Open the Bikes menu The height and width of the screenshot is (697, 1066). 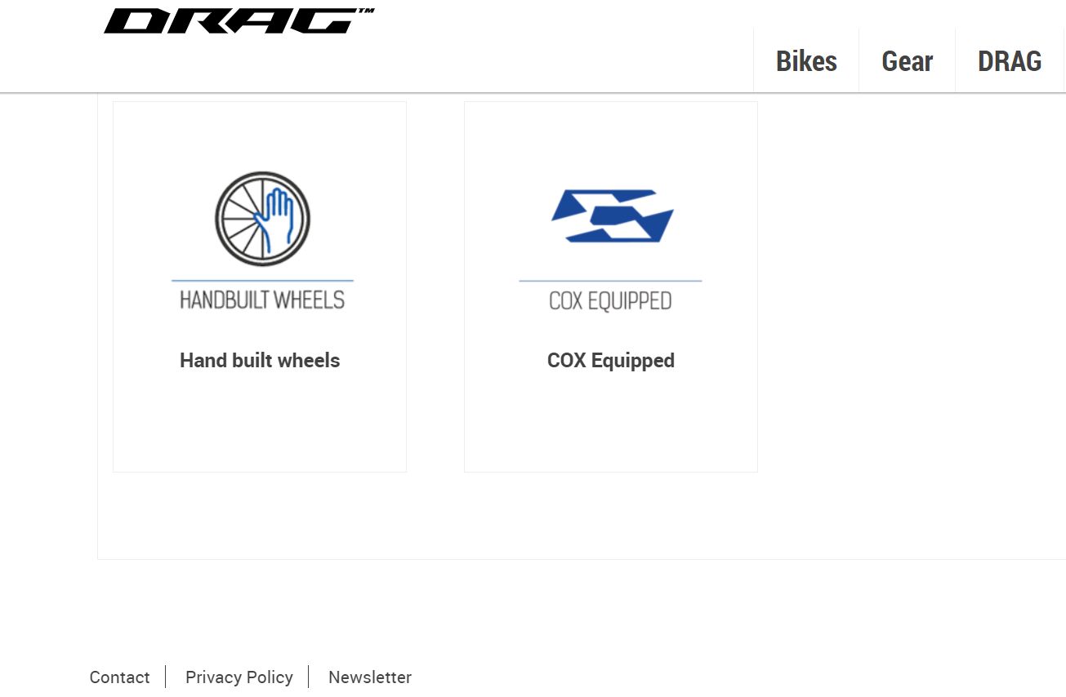806,61
